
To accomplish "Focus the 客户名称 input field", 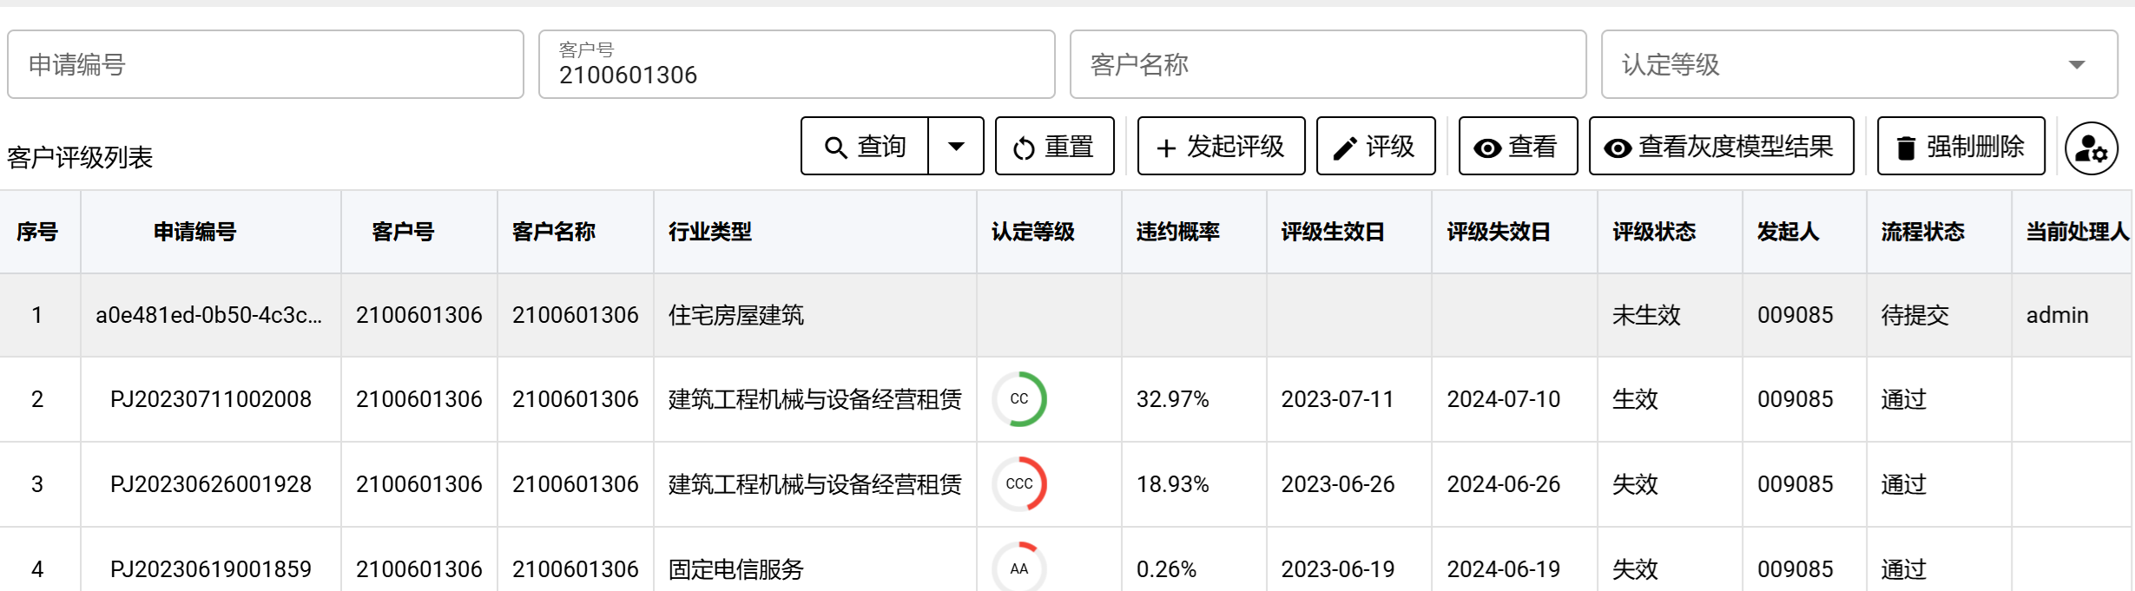I will click(x=1328, y=65).
